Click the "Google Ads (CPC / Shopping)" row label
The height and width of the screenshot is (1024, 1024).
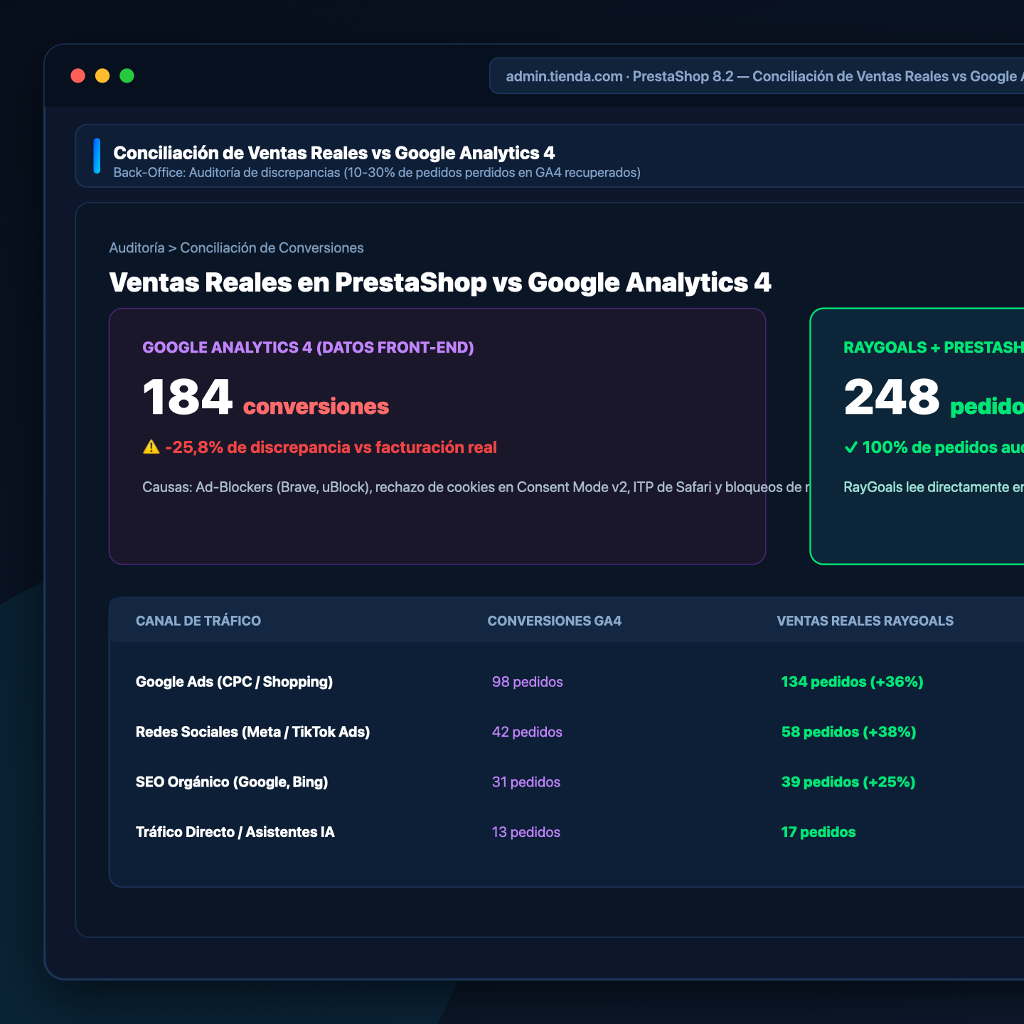pyautogui.click(x=235, y=682)
